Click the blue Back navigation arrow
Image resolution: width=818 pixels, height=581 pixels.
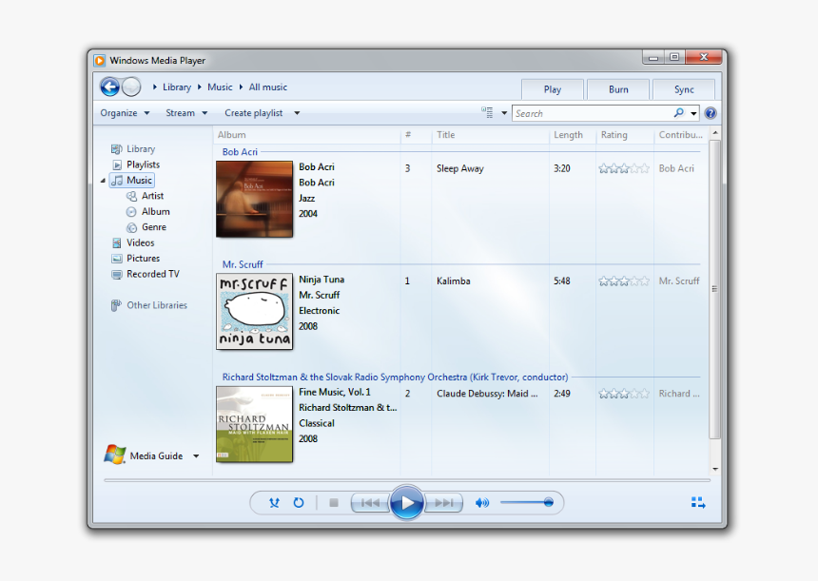tap(110, 87)
